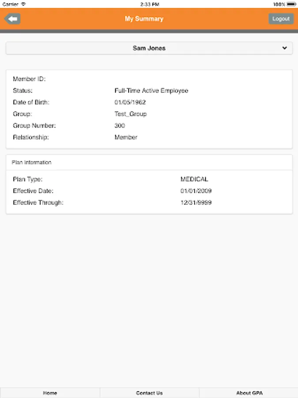Viewport: 298px width, 398px height.
Task: Click effective date 01/01/2009
Action: click(x=196, y=191)
